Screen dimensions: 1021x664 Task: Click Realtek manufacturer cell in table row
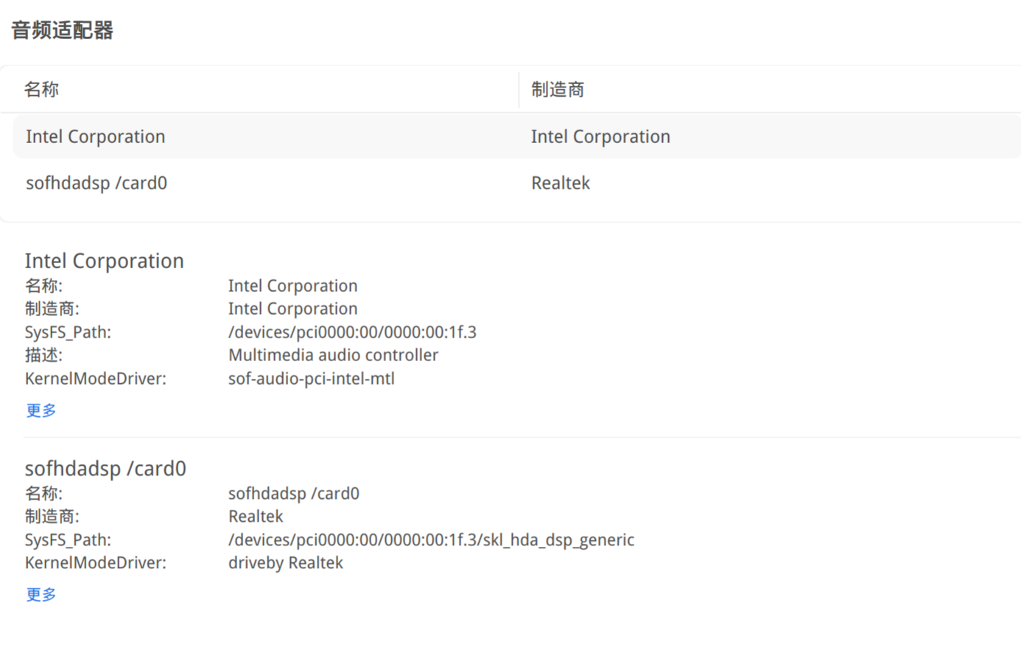point(561,184)
